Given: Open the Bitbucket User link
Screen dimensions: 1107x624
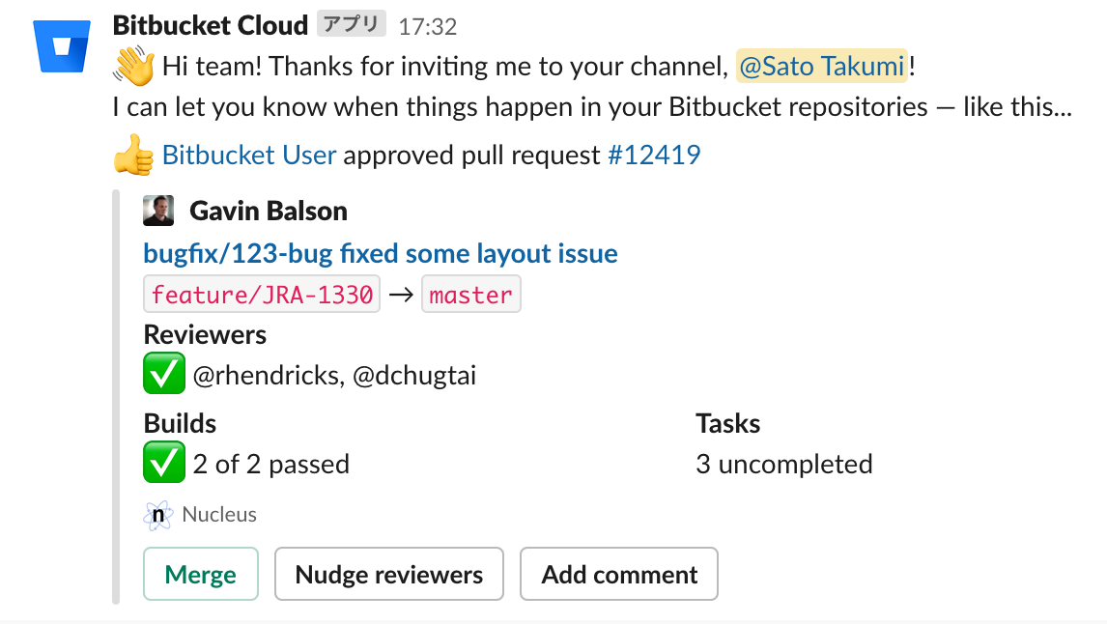Looking at the screenshot, I should pyautogui.click(x=249, y=156).
